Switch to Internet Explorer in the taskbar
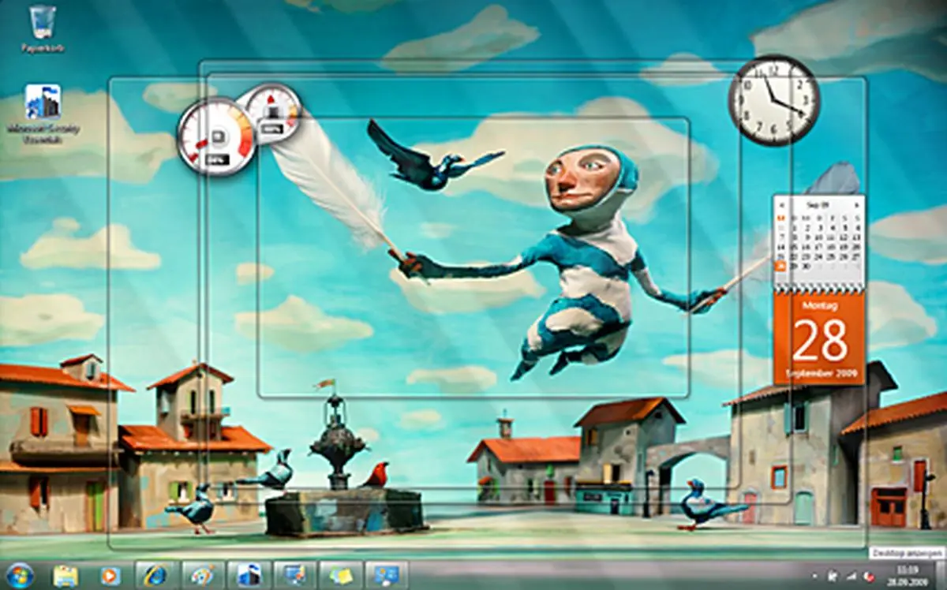947x590 pixels. (x=157, y=575)
